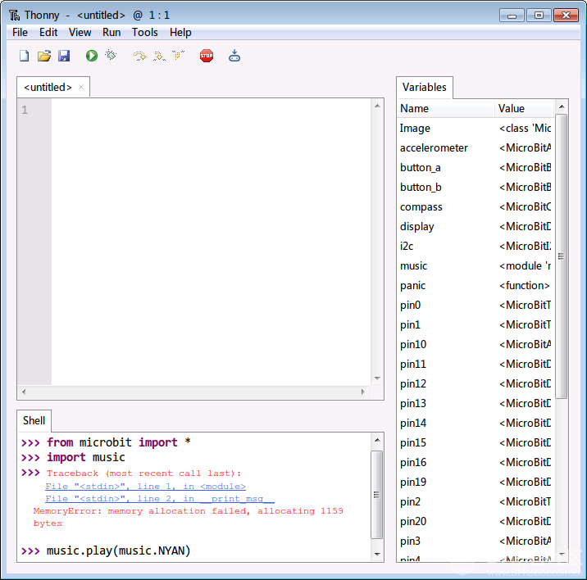
Task: Open the View menu
Action: point(80,33)
